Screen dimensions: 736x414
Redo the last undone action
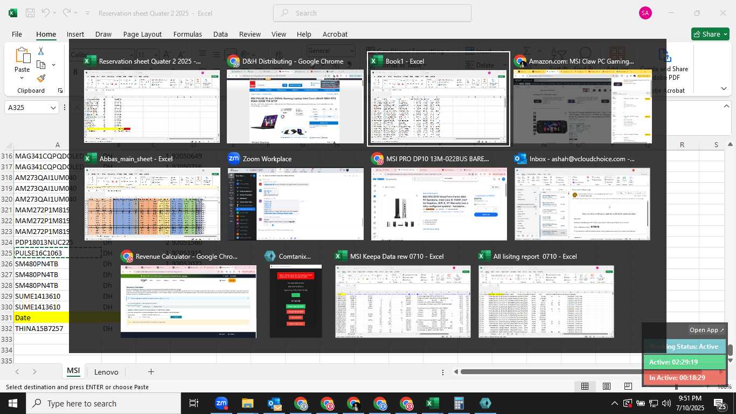(66, 13)
